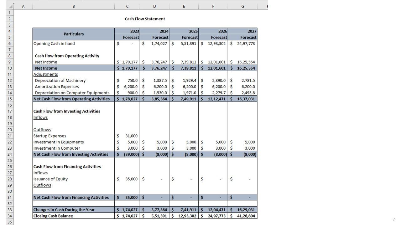
Task: Click the "Depreciation of Machinery" label
Action: [x=60, y=80]
